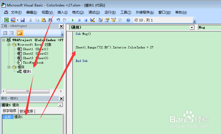
Task: Select Sheet3 (Sheet3) in project tree
Action: [x=36, y=58]
